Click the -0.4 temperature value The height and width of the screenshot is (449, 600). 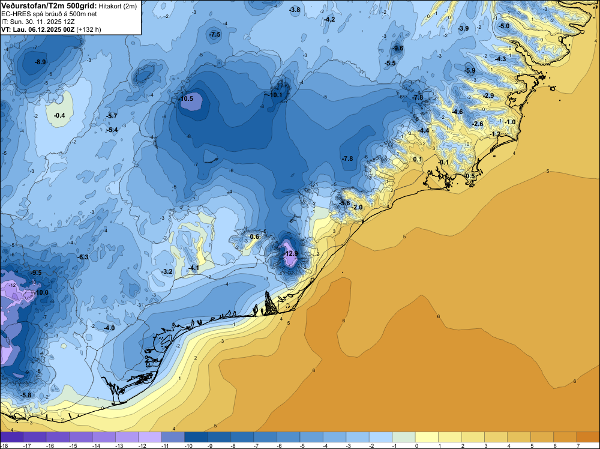(59, 116)
